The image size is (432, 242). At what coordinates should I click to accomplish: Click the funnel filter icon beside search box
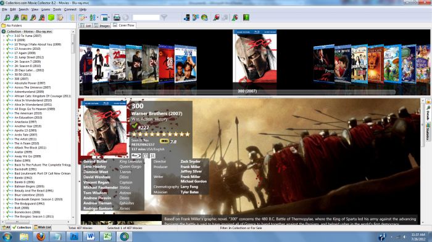click(164, 18)
